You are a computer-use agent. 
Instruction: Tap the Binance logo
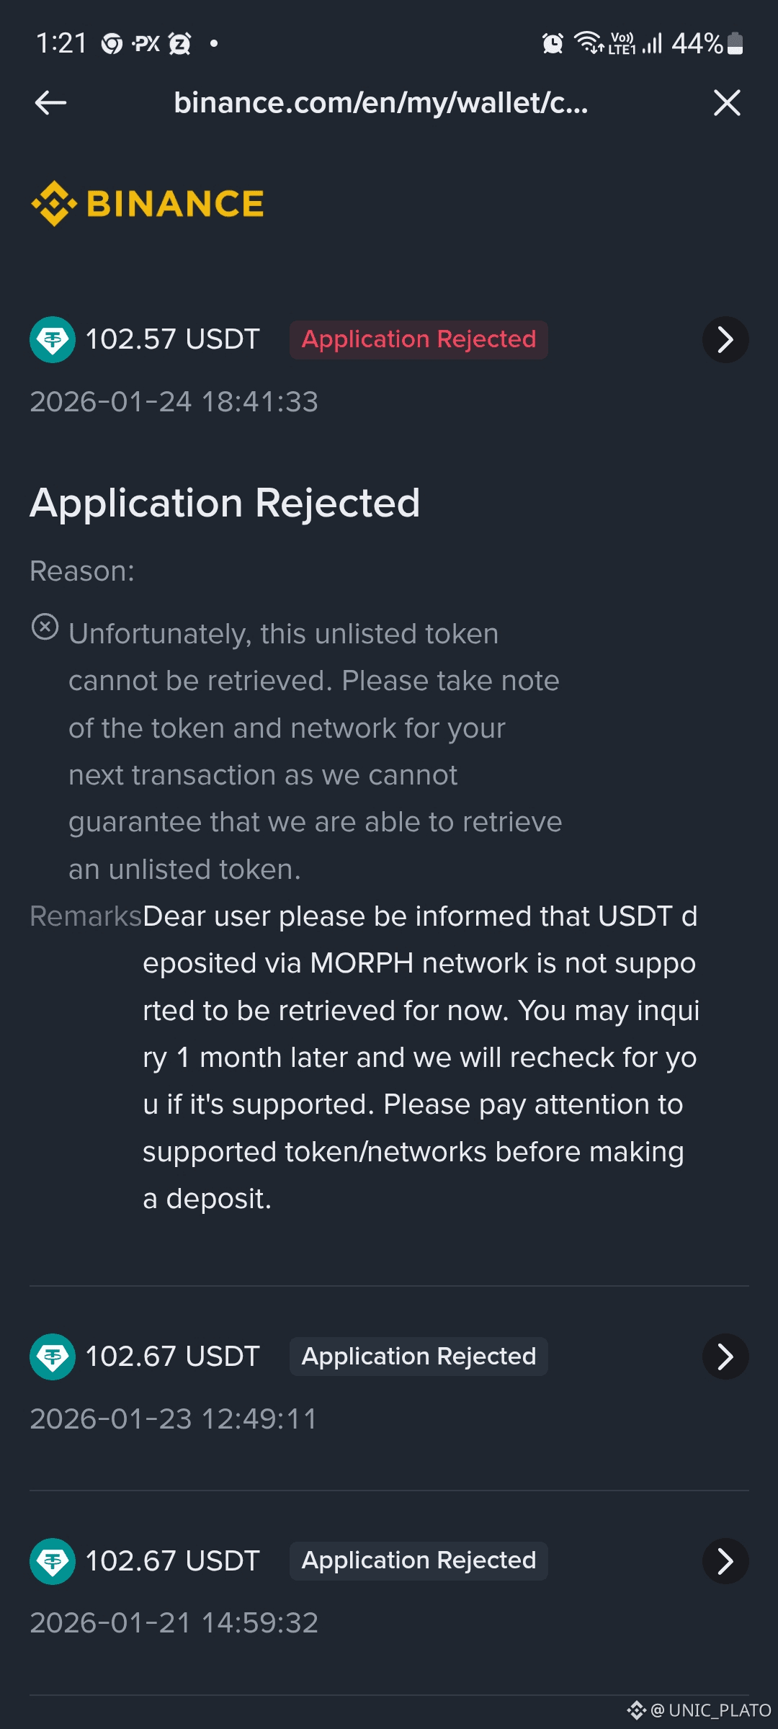click(148, 204)
